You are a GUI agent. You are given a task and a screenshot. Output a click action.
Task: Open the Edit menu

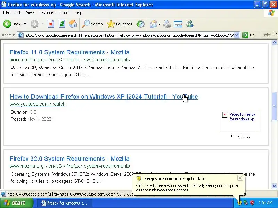(17, 12)
